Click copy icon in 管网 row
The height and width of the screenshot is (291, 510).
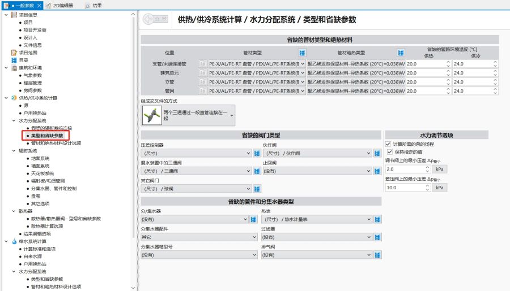[203, 91]
